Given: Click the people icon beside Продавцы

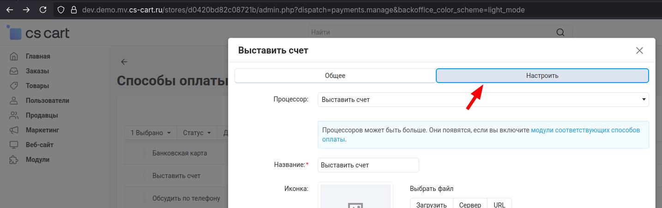Looking at the screenshot, I should click(x=14, y=115).
